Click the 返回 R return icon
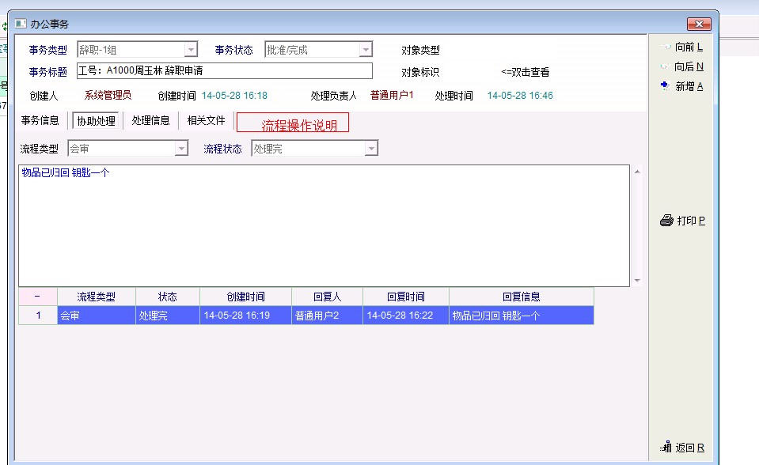The image size is (759, 465). [666, 448]
